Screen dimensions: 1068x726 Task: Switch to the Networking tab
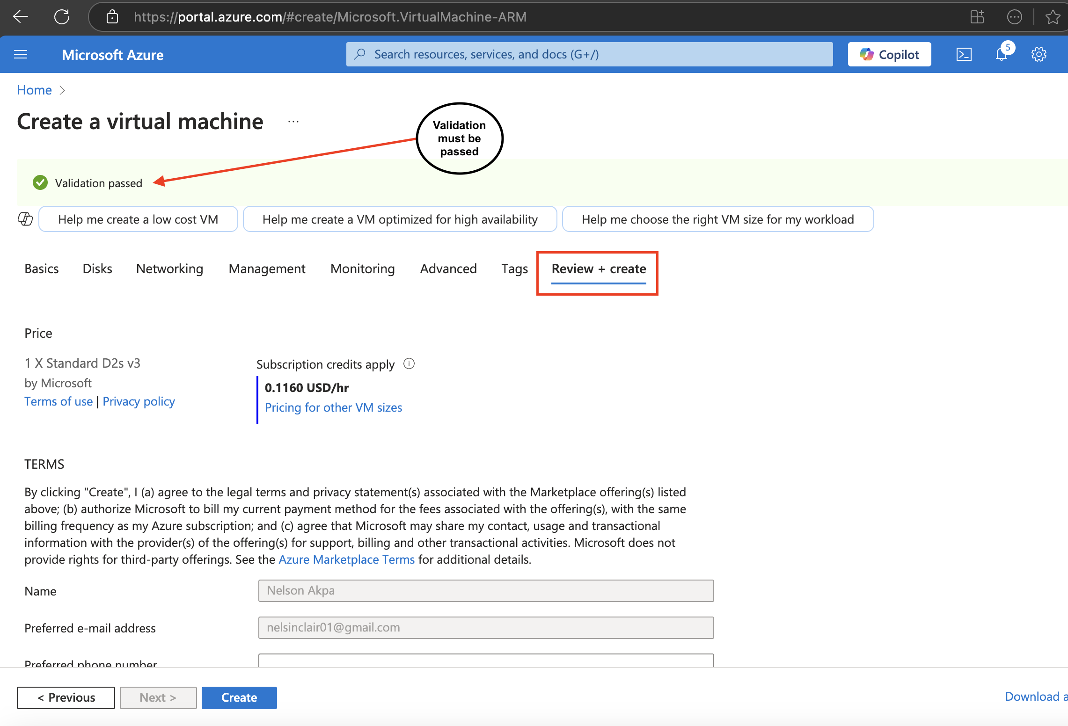tap(169, 269)
